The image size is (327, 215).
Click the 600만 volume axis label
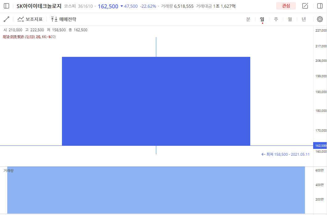pyautogui.click(x=319, y=170)
